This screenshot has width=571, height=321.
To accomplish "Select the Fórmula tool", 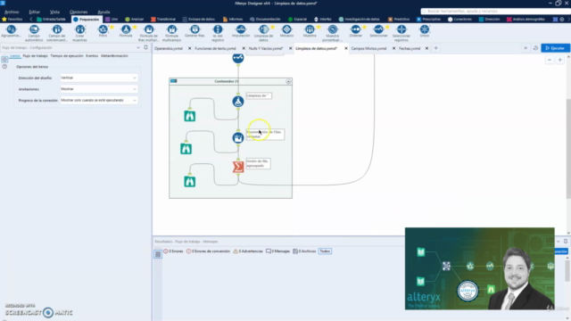I will (126, 31).
